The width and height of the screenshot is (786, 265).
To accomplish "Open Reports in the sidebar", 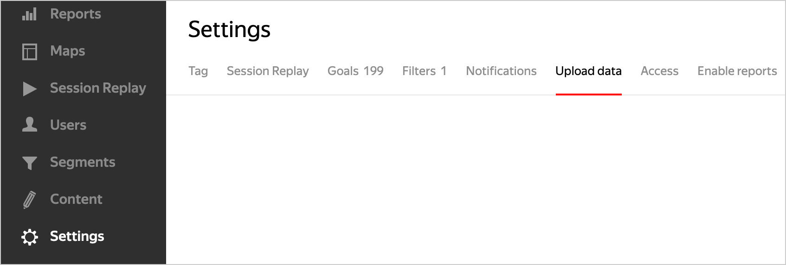I will tap(76, 14).
